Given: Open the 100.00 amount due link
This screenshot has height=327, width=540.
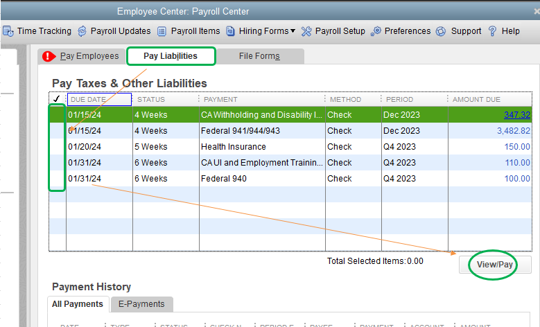Looking at the screenshot, I should click(x=517, y=178).
